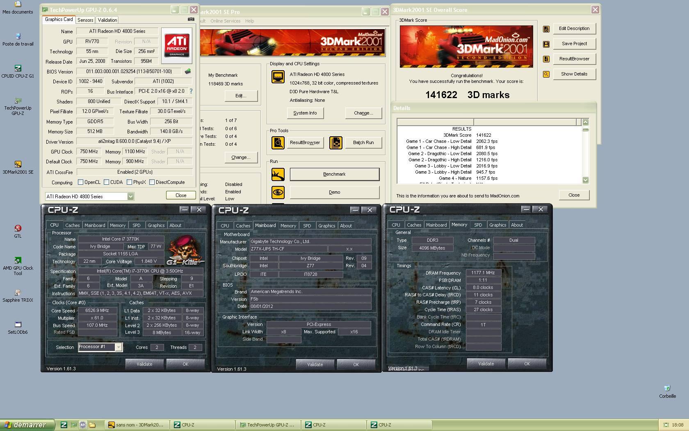Viewport: 689px width, 431px height.
Task: Click the Edit... button under My Benchmark
Action: pyautogui.click(x=241, y=96)
